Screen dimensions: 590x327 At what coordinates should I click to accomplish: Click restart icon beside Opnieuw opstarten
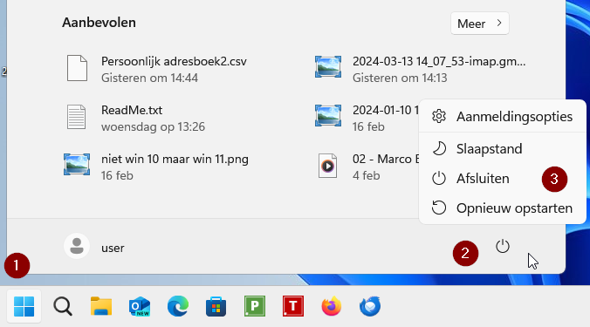[x=439, y=208]
